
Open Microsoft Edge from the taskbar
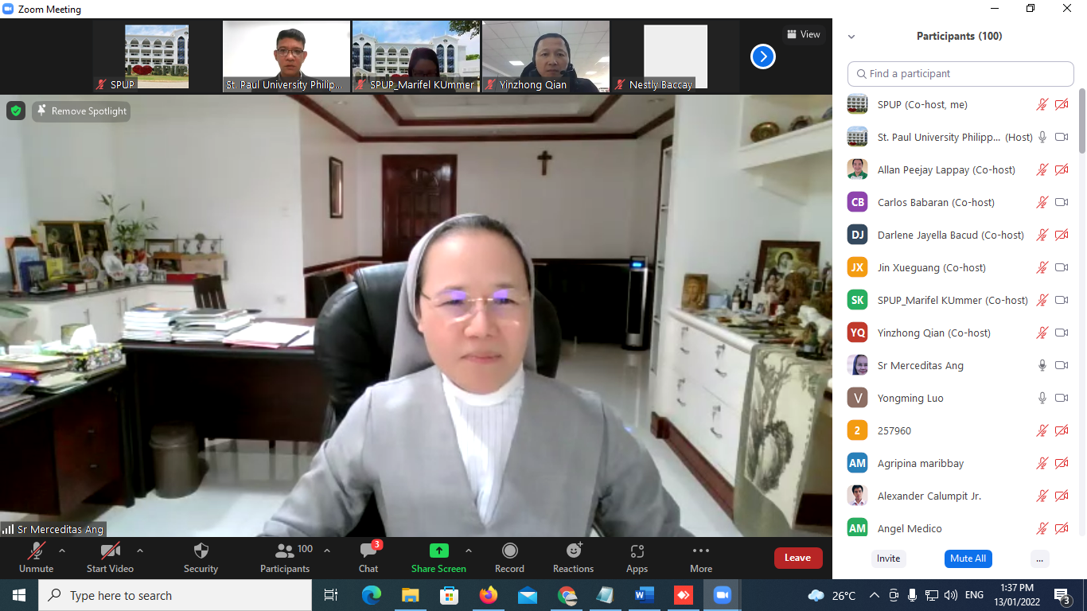372,595
